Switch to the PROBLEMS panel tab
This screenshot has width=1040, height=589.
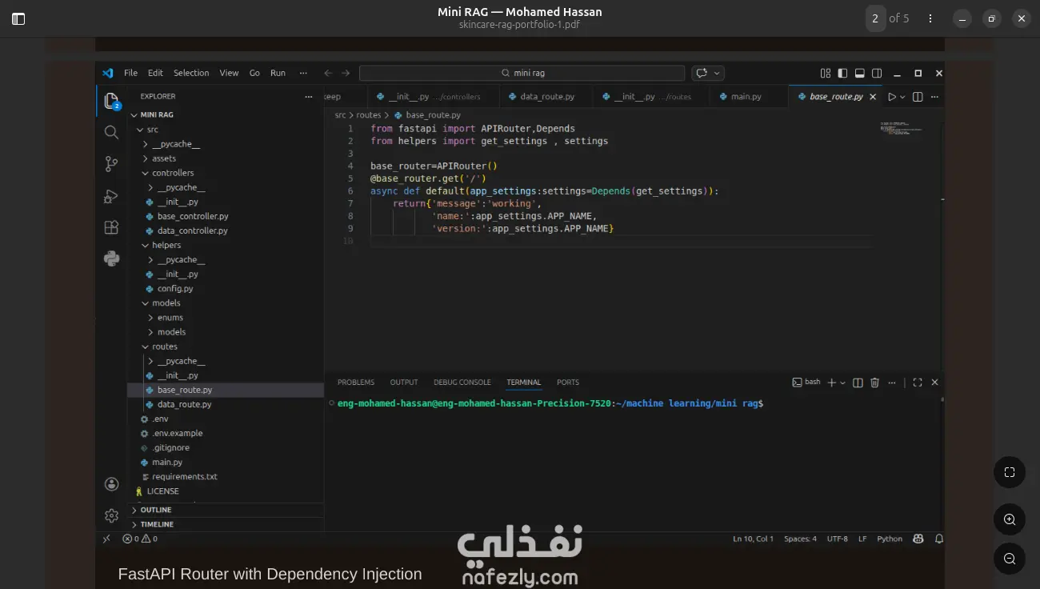pyautogui.click(x=356, y=383)
